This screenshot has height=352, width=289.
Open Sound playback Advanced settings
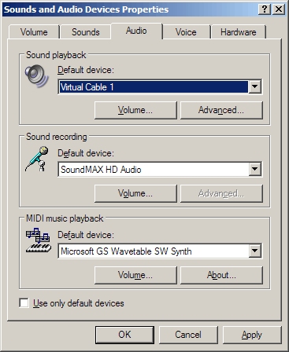point(221,110)
